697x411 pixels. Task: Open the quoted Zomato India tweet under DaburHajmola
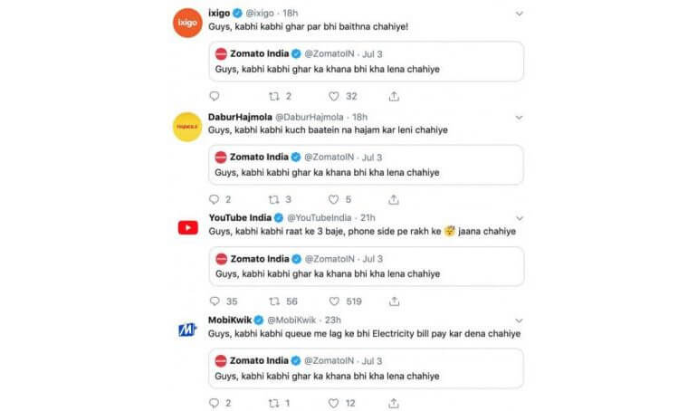point(366,165)
